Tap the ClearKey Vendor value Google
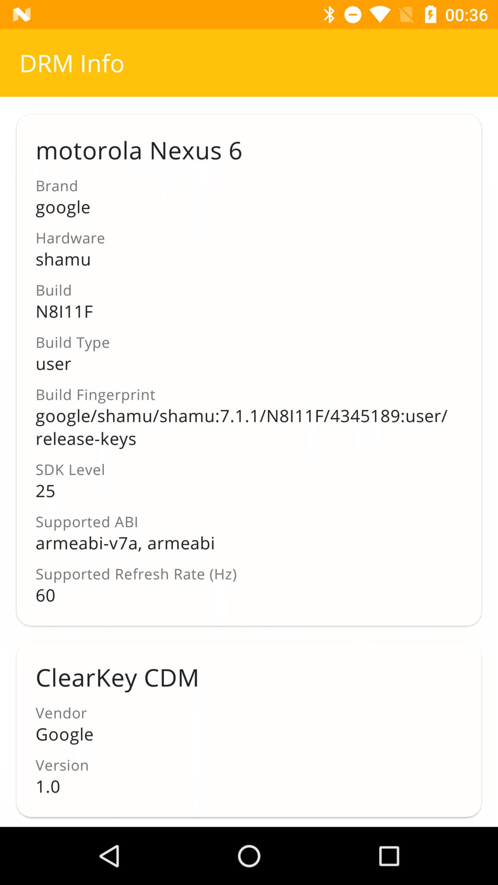498x885 pixels. pyautogui.click(x=64, y=734)
